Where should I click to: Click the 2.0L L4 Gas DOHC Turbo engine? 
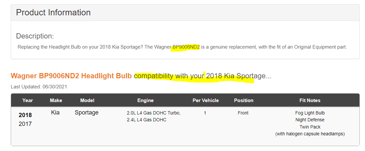pos(153,113)
